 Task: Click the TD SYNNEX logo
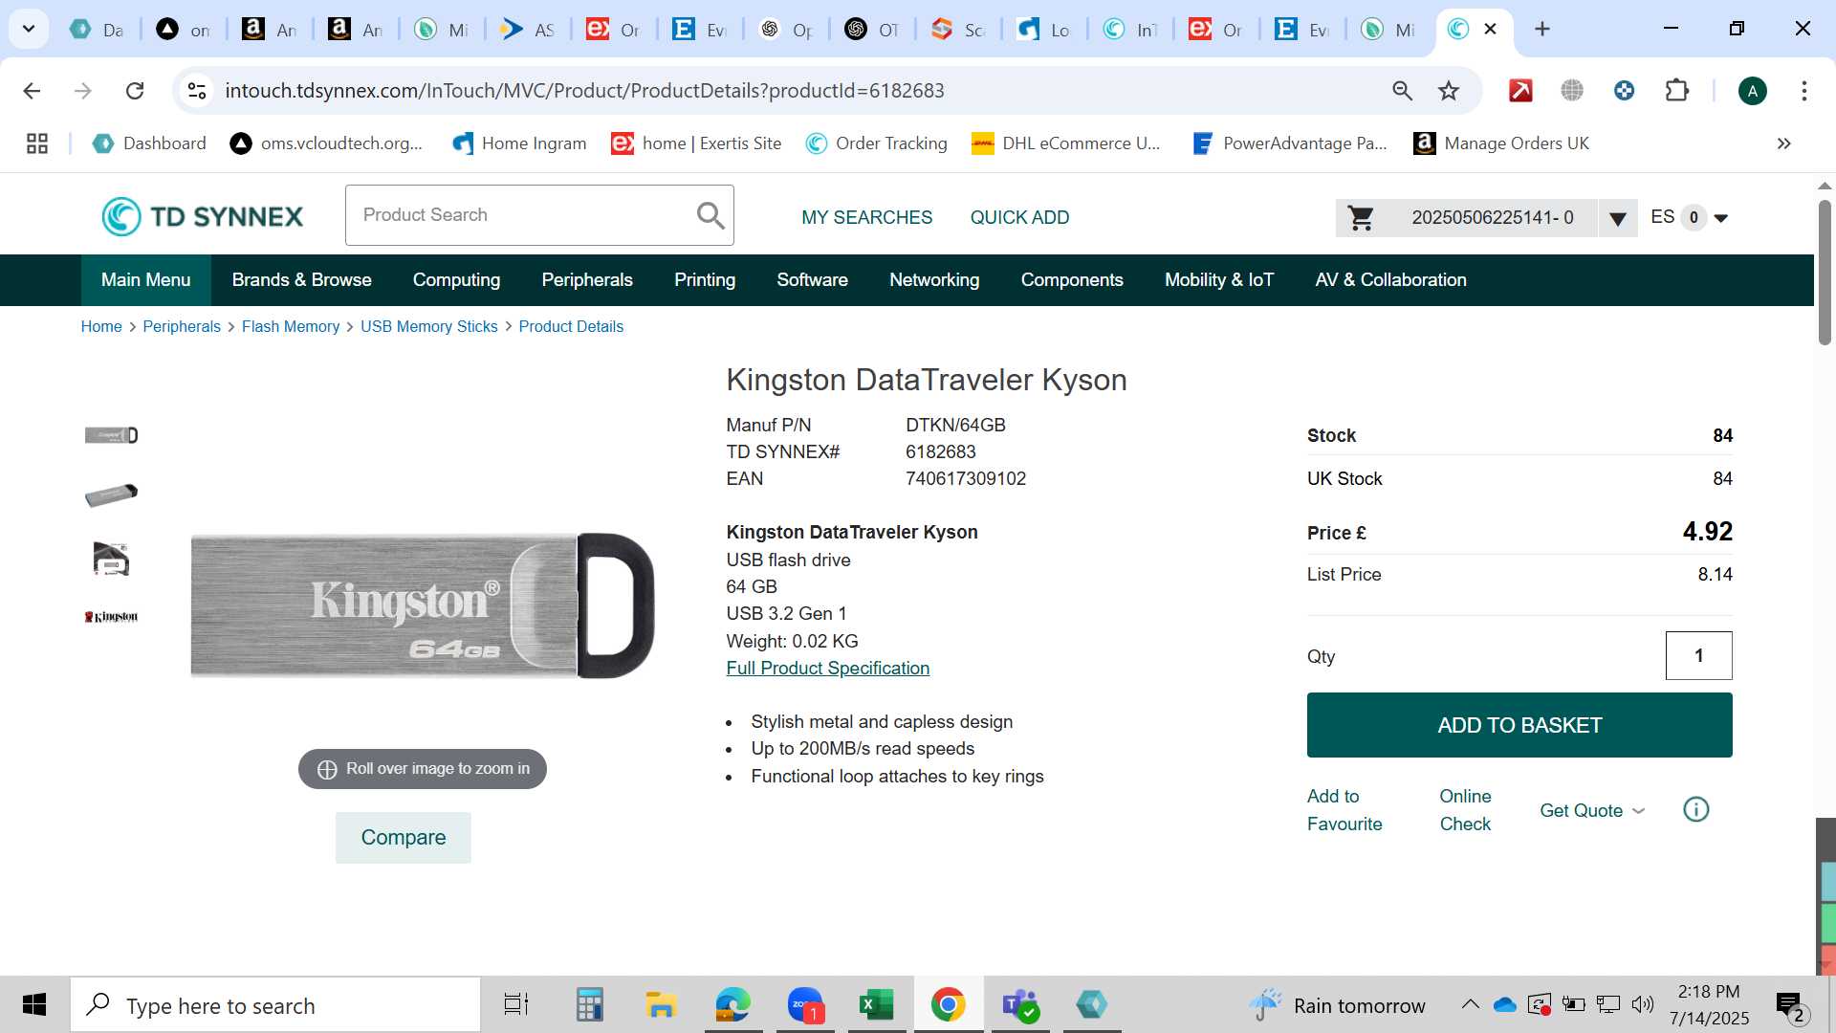coord(202,217)
